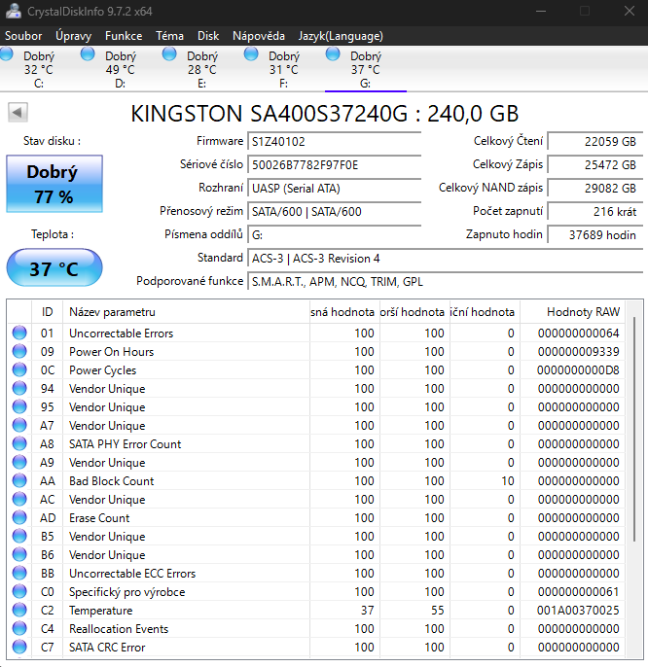Click the Dobrý 77 % health status button
648x667 pixels.
point(54,184)
